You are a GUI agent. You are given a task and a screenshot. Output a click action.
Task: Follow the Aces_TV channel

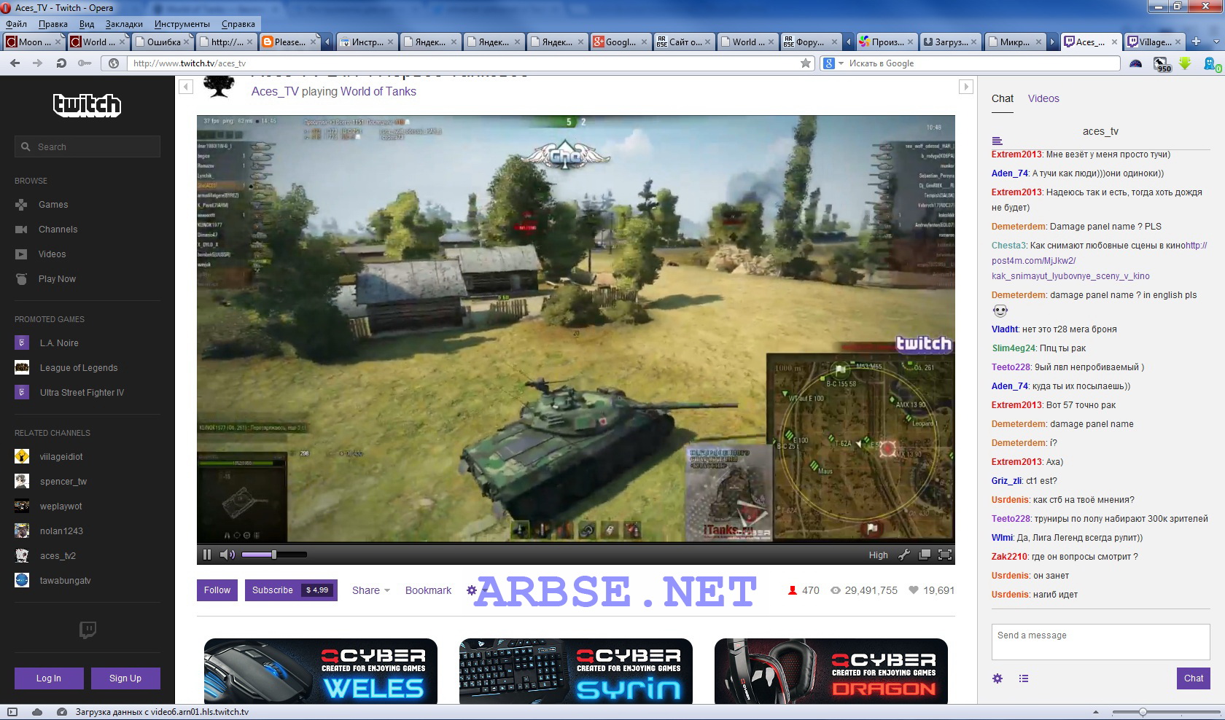(217, 590)
